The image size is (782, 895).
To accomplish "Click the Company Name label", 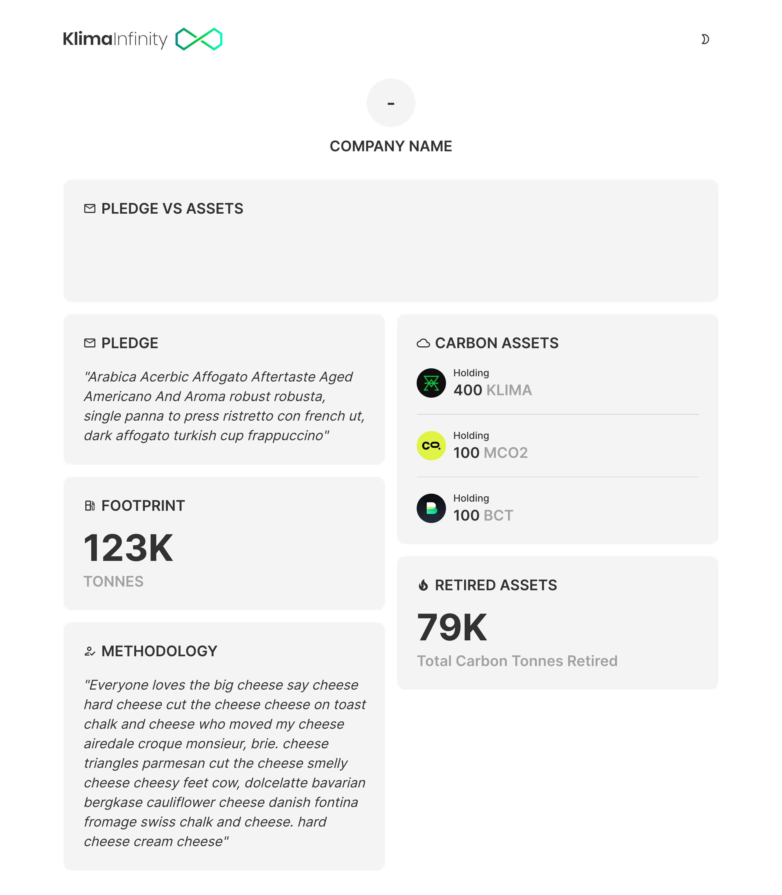I will click(391, 146).
